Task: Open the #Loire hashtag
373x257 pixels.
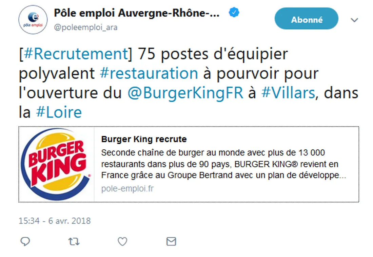Action: (59, 112)
